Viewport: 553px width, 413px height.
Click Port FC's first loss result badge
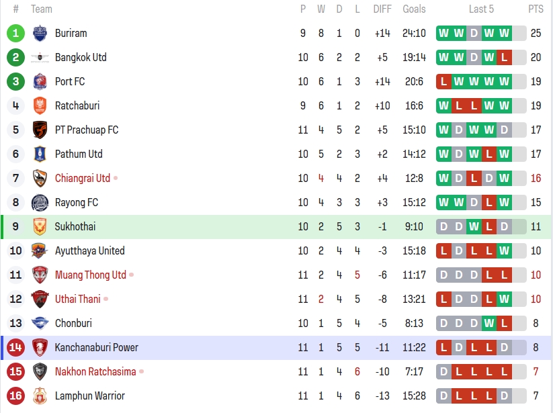click(443, 81)
